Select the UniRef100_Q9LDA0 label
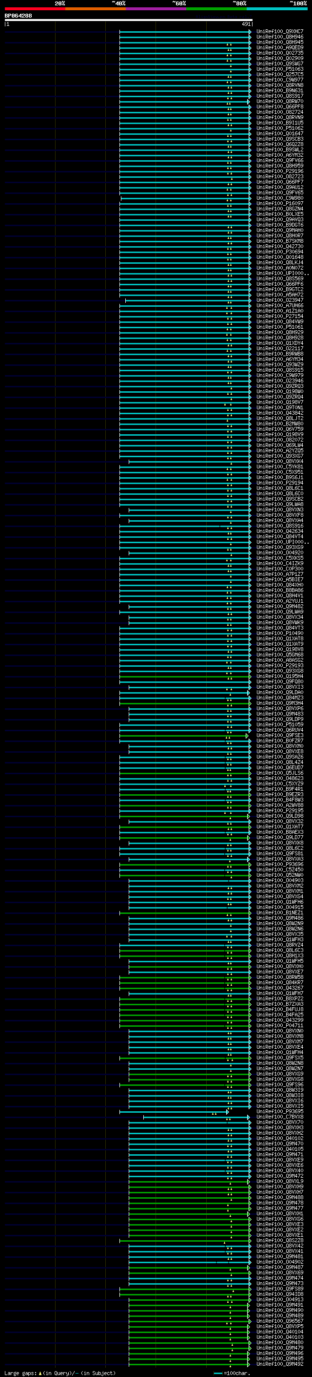This screenshot has height=1377, width=312. point(279,692)
